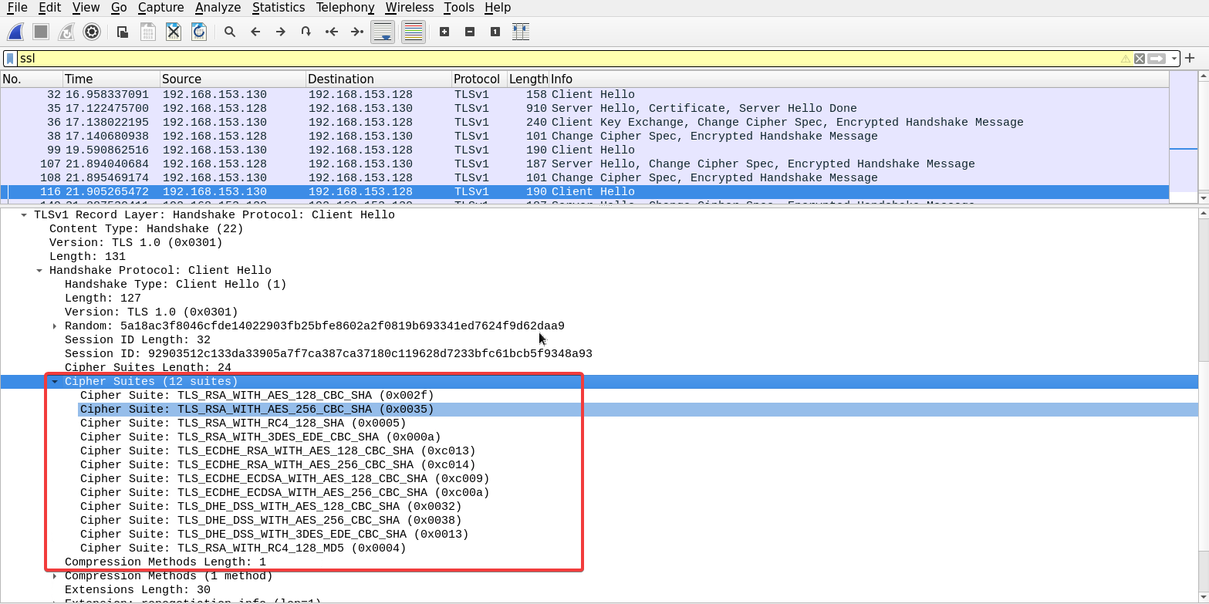Reload the capture file icon
The width and height of the screenshot is (1209, 604).
[x=199, y=32]
